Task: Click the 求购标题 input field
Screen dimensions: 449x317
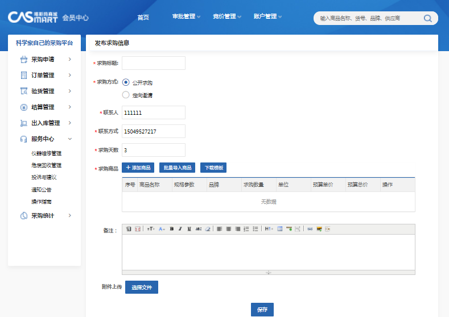Action: [x=154, y=63]
